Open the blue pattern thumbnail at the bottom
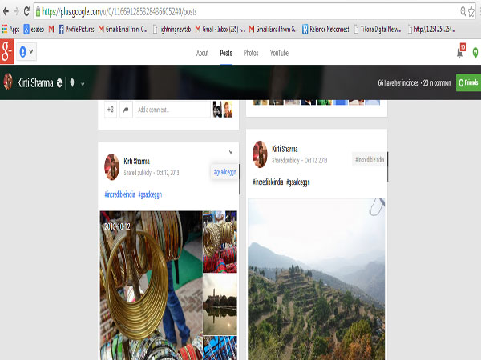481x360 pixels. [220, 348]
